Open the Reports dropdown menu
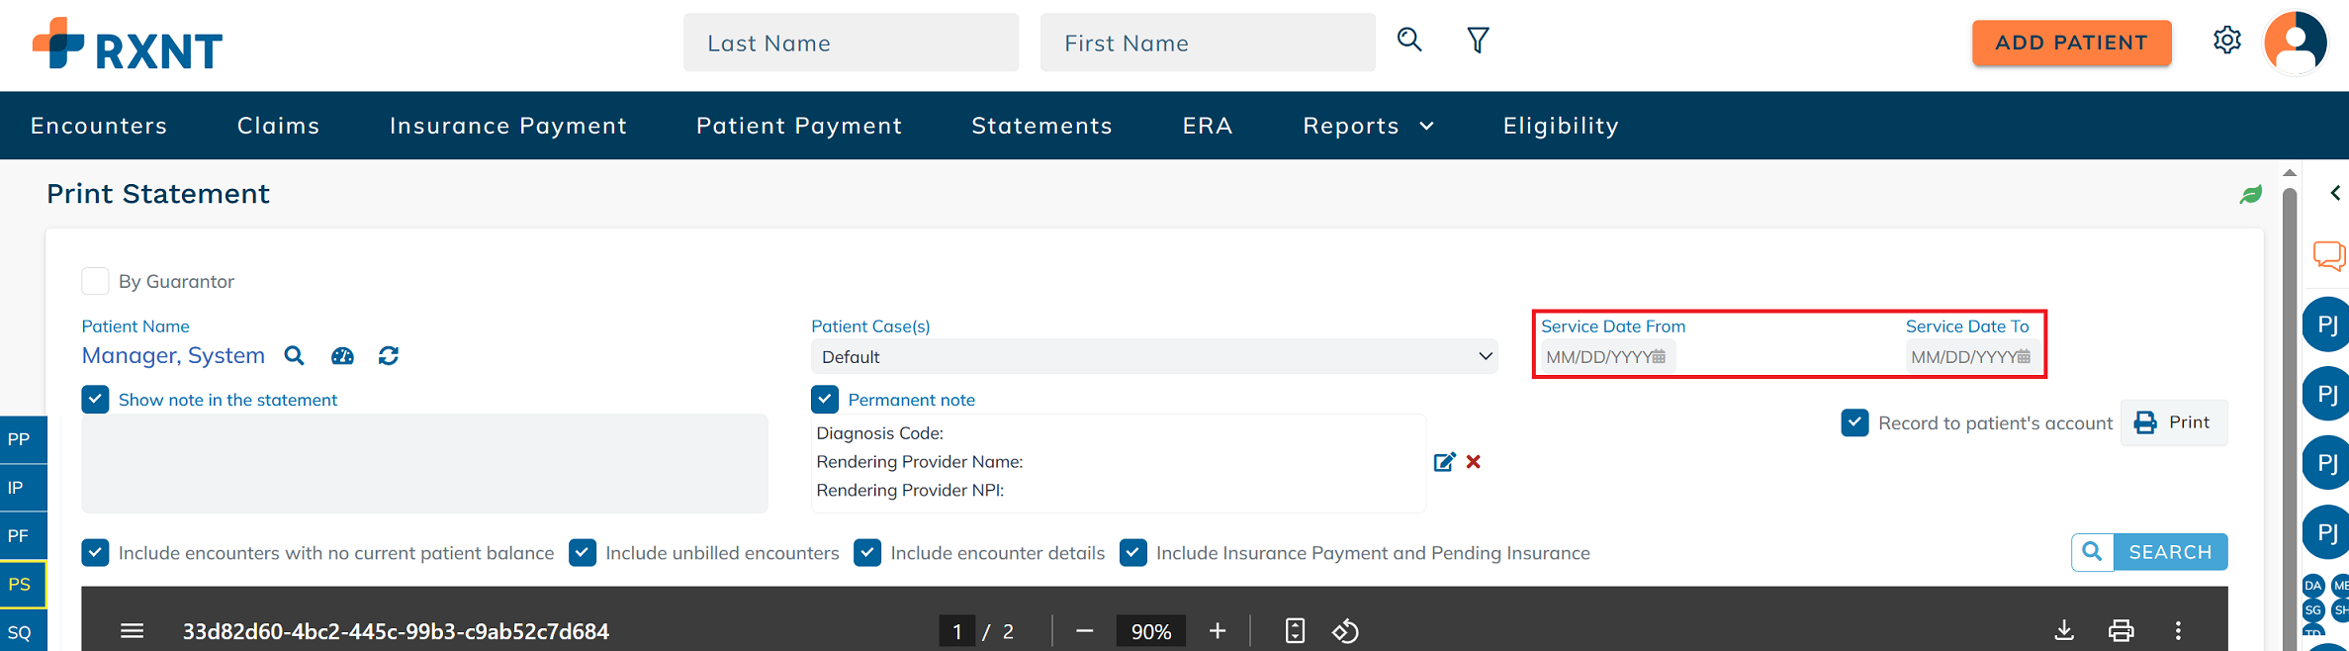Image resolution: width=2349 pixels, height=651 pixels. [x=1368, y=126]
